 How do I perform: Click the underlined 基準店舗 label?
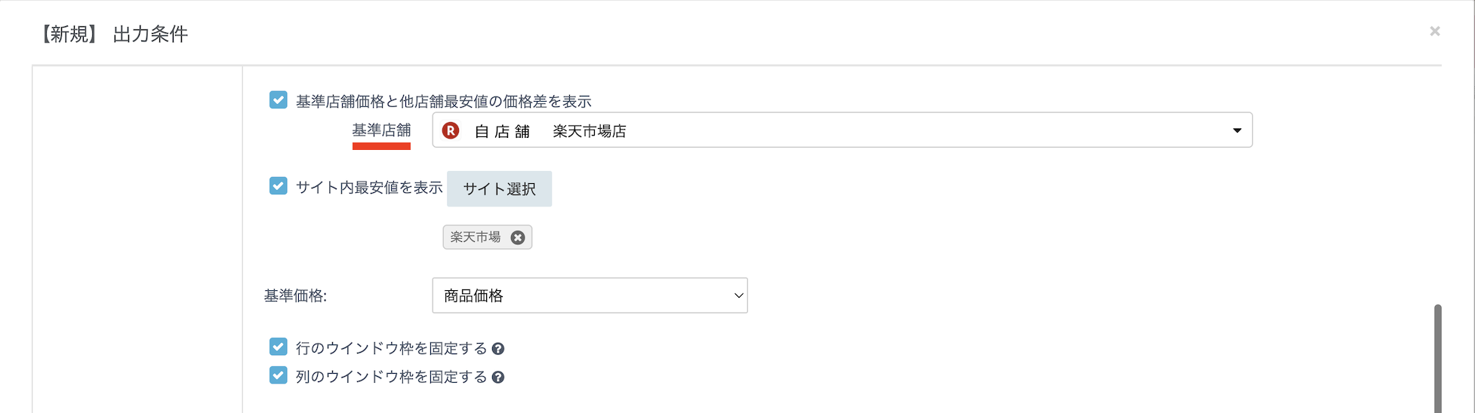click(x=381, y=130)
